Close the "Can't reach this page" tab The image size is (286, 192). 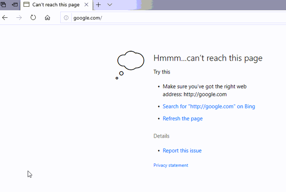point(87,4)
